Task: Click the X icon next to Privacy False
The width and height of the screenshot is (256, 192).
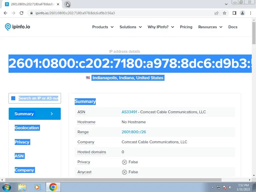Action: pos(124,162)
